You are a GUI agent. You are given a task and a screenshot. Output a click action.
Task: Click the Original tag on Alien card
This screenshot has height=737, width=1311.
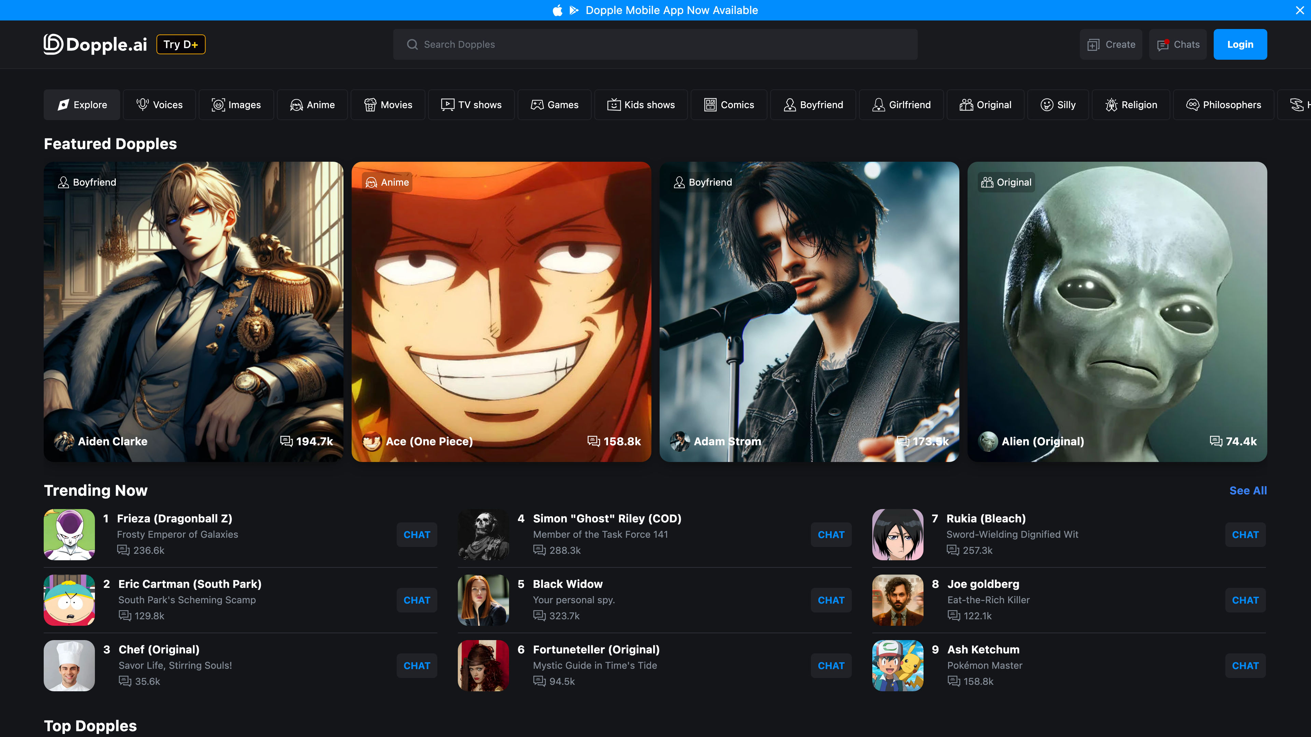coord(1006,182)
